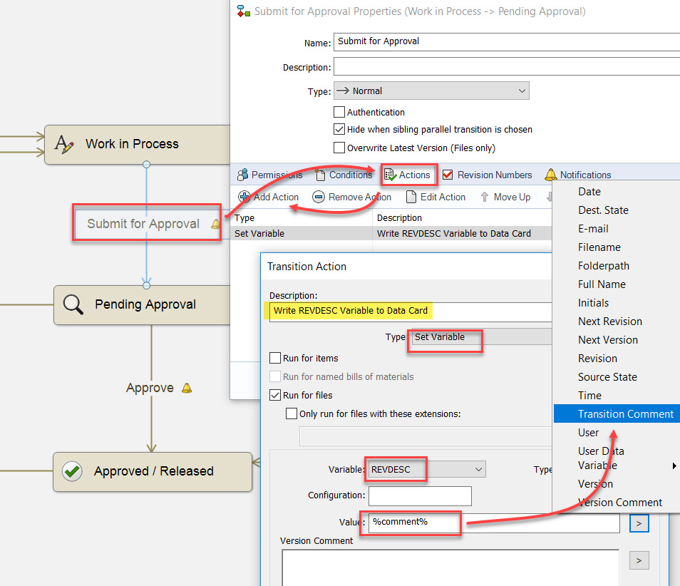Uncheck Hide when sibling parallel transition is chosen
This screenshot has height=586, width=680.
339,130
